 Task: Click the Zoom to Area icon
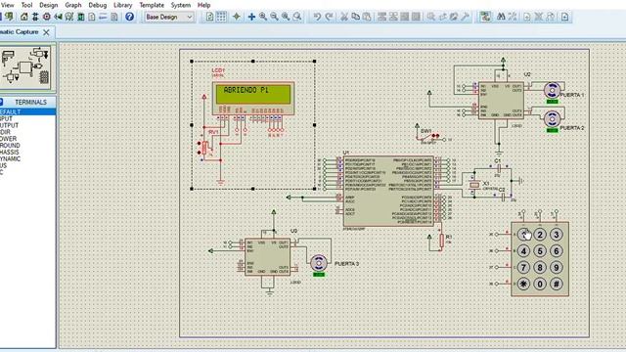click(297, 17)
